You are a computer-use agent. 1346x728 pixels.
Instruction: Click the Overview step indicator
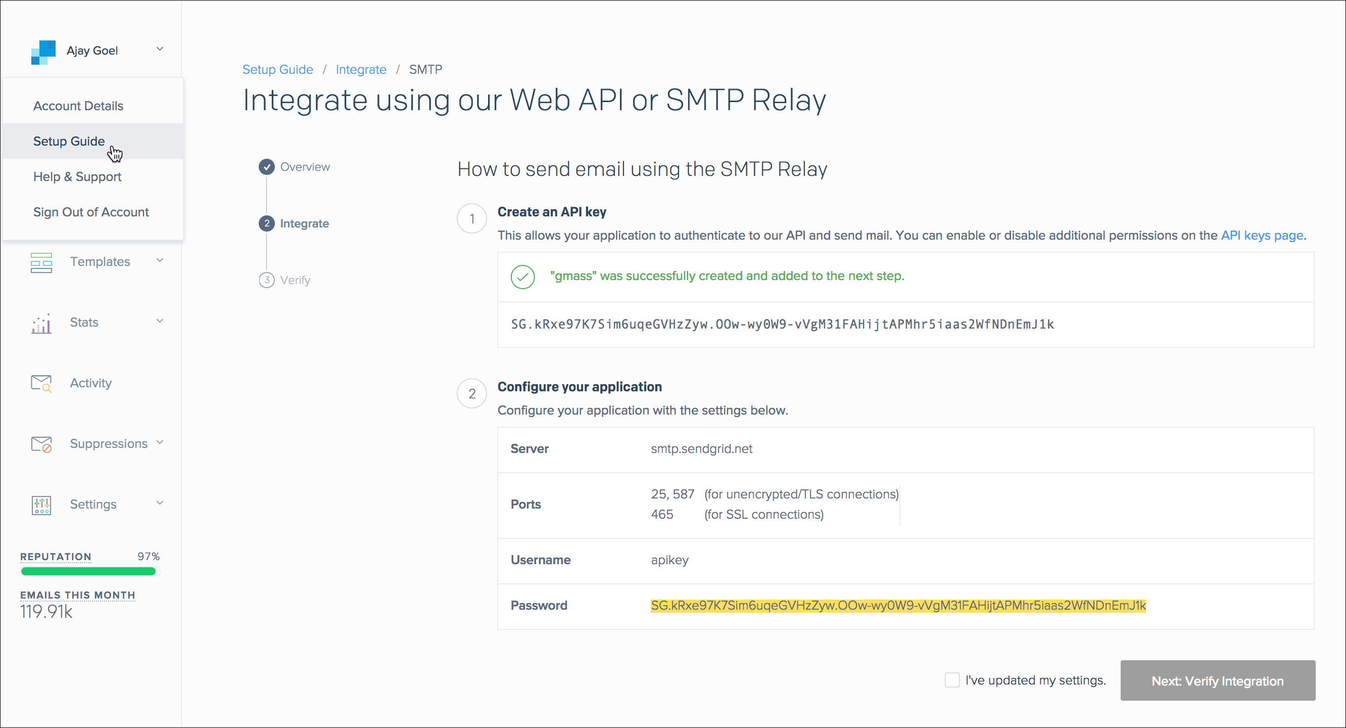(x=266, y=167)
